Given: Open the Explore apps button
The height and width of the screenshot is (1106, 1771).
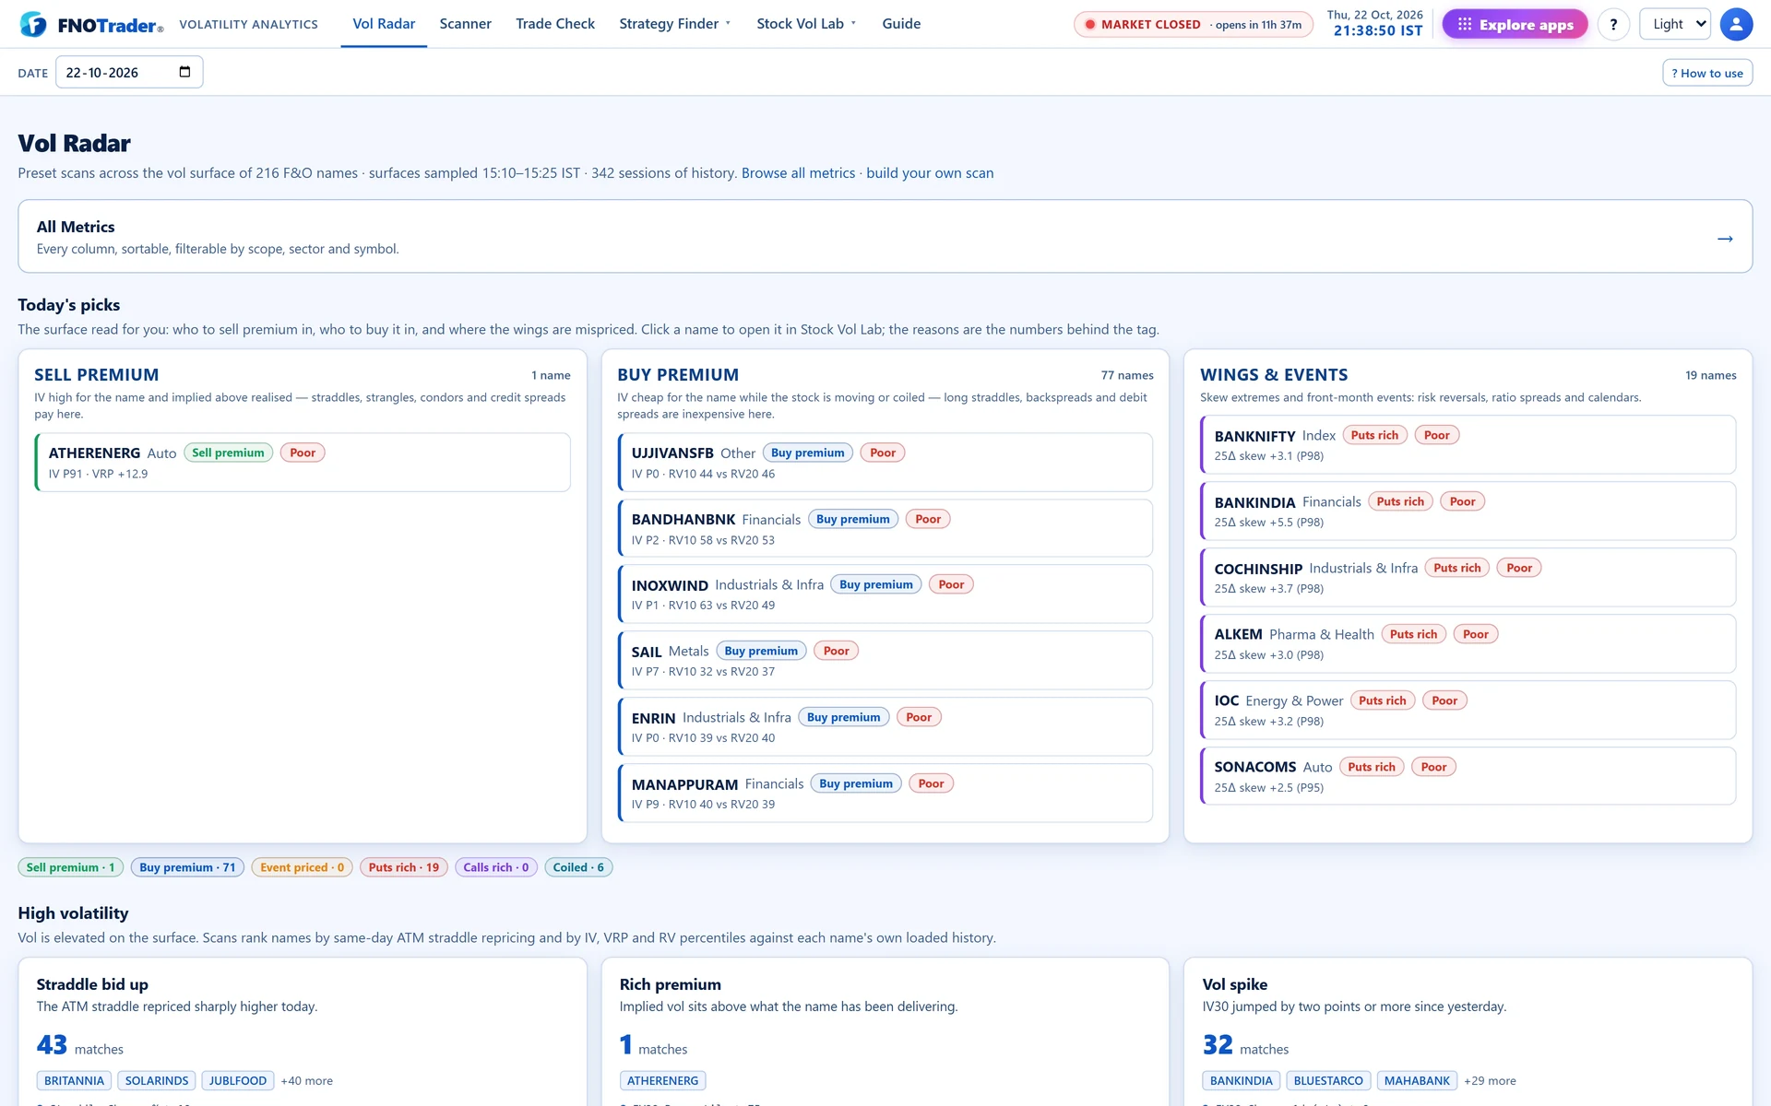Looking at the screenshot, I should tap(1515, 24).
